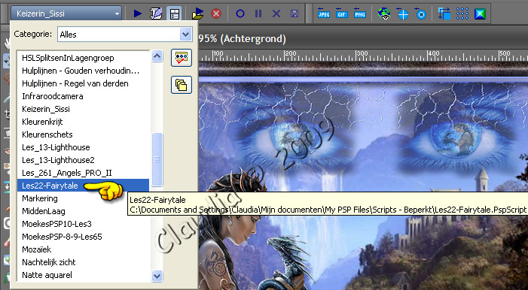The height and width of the screenshot is (290, 528).
Task: Open the JPEG Optimizer
Action: (324, 14)
